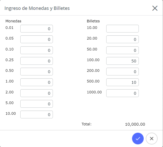Focus the 50.00 bill quantity field
163x147 pixels.
coord(122,50)
